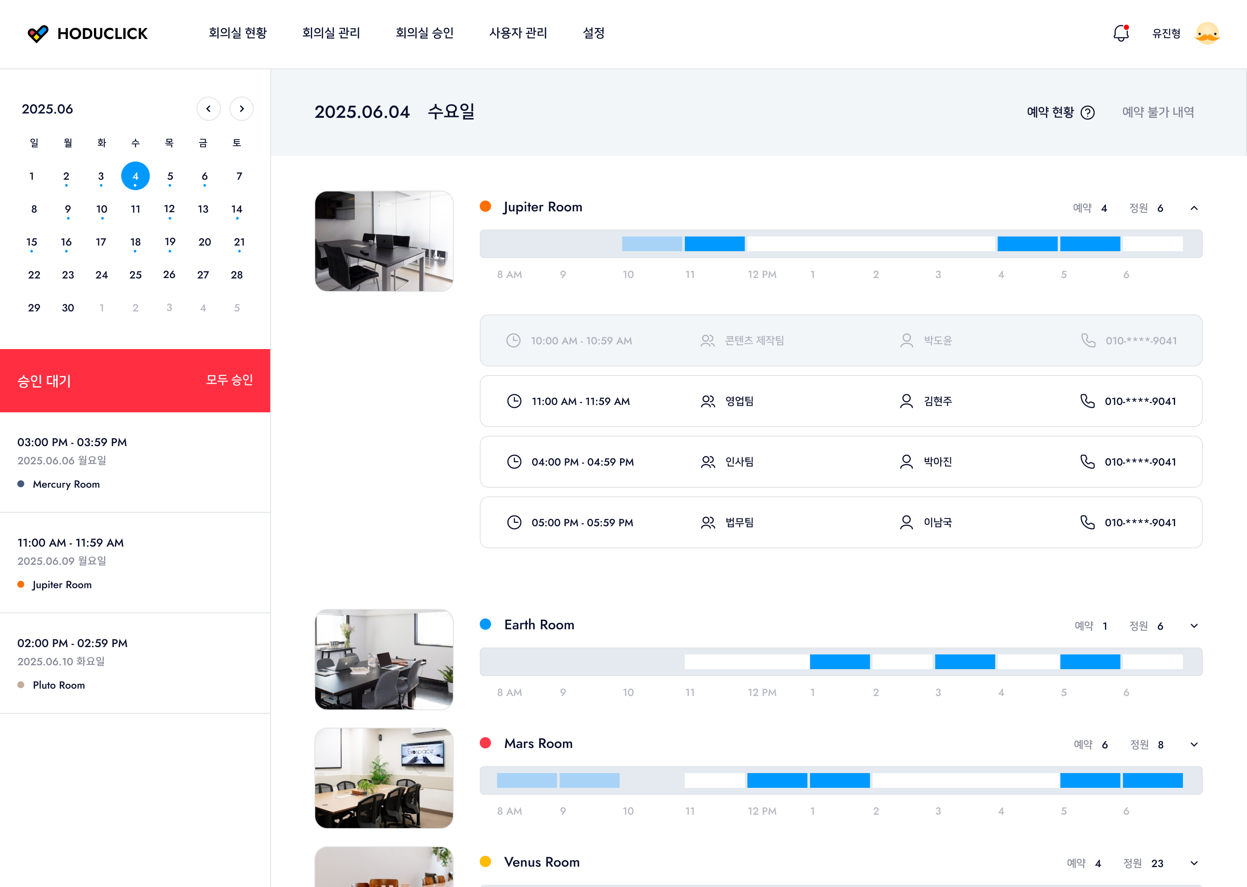Click phone icon in 영업팀 reservation row
Image resolution: width=1247 pixels, height=887 pixels.
tap(1087, 401)
